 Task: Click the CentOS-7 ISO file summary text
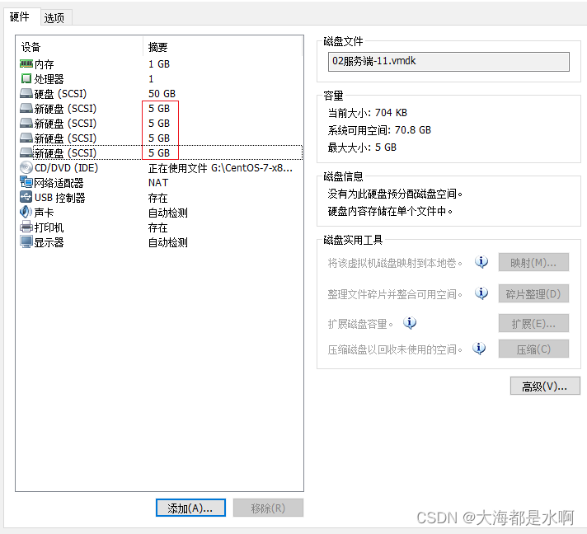pyautogui.click(x=220, y=168)
